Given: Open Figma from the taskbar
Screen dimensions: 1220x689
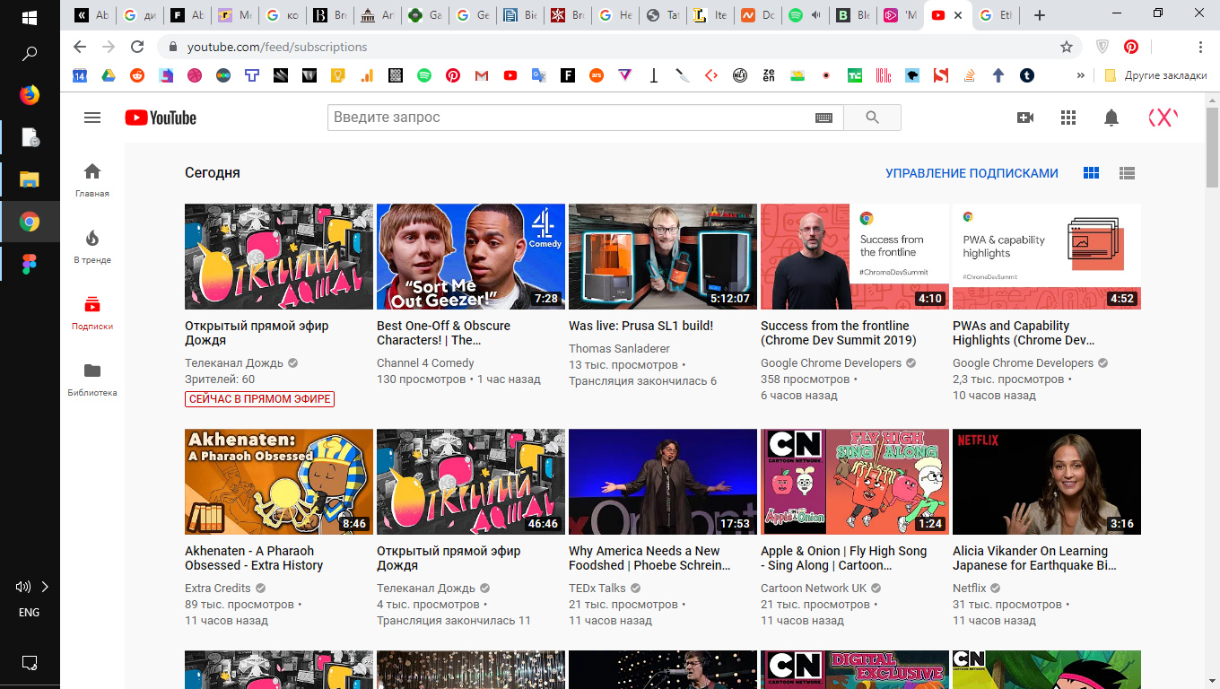Looking at the screenshot, I should coord(30,264).
